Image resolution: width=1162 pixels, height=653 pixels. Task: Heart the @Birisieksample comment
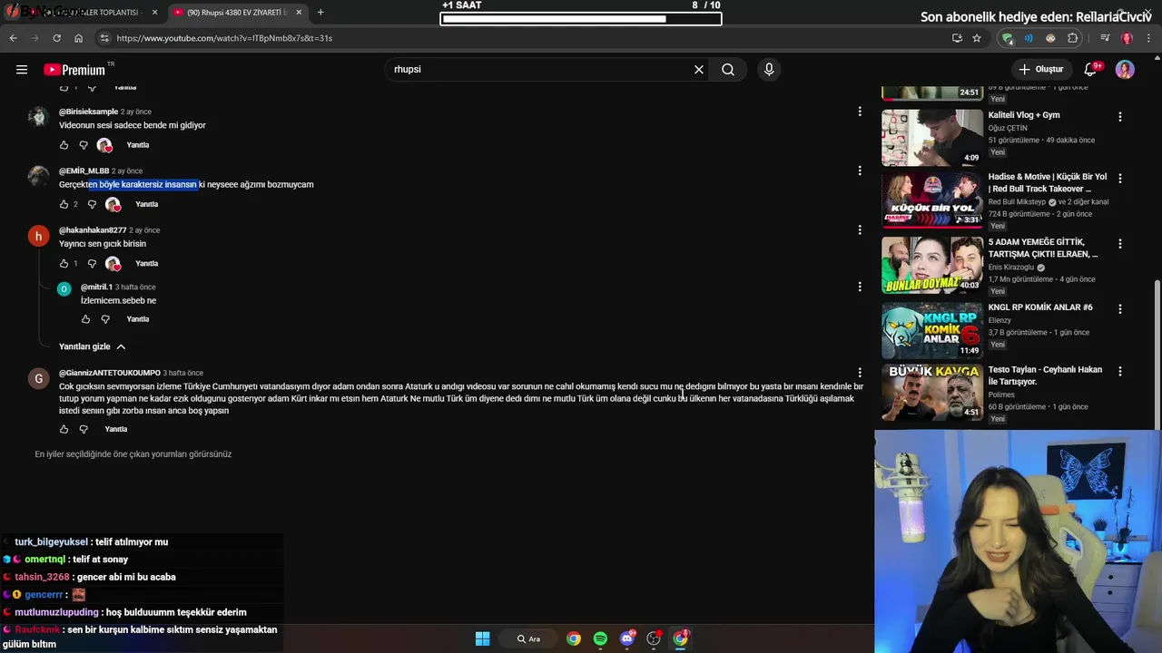click(x=104, y=145)
